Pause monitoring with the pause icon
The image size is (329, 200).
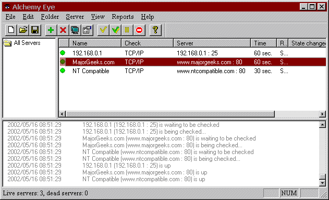pos(127,30)
